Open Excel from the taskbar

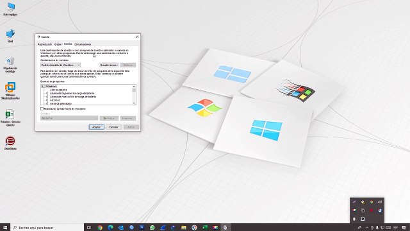point(205,227)
